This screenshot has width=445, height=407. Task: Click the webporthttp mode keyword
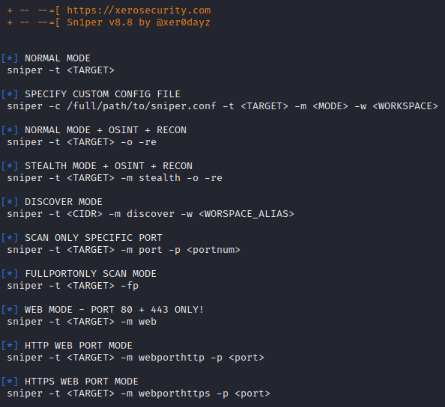tap(172, 358)
